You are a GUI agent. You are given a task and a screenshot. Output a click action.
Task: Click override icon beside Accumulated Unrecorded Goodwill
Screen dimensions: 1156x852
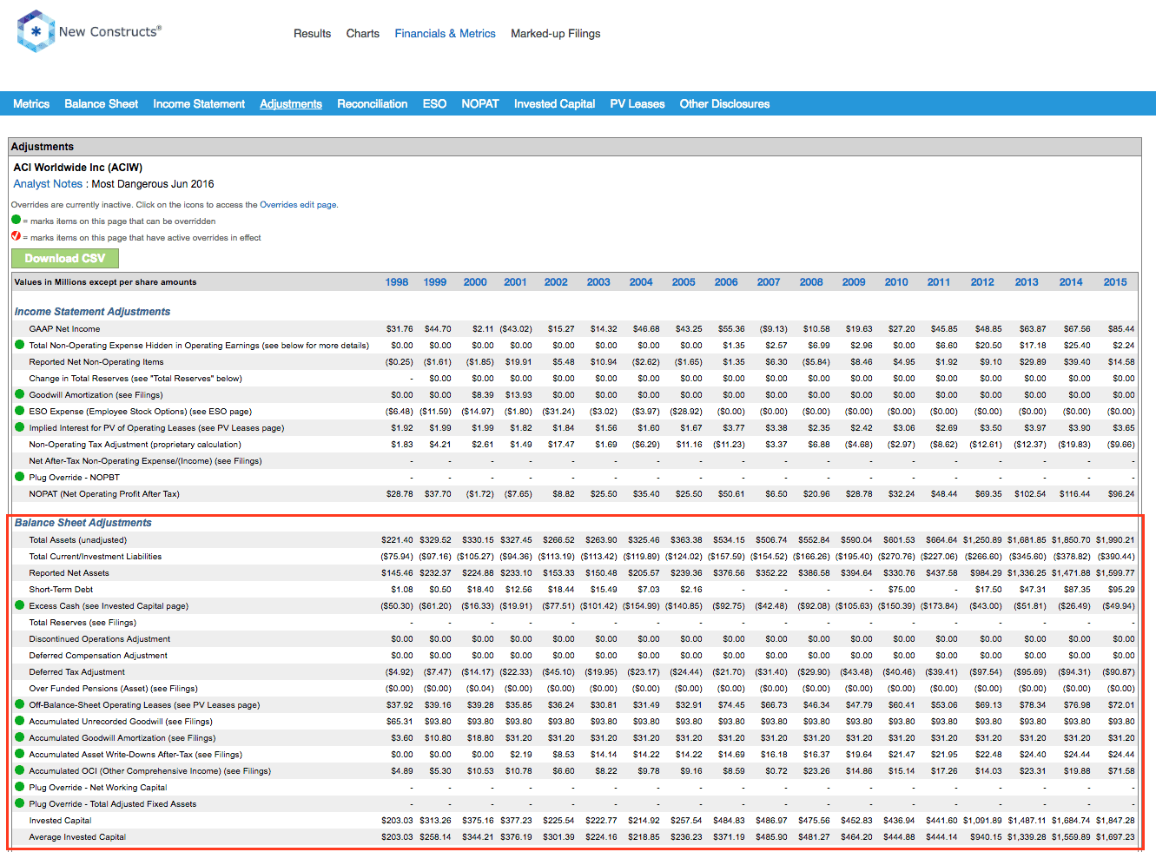point(19,721)
